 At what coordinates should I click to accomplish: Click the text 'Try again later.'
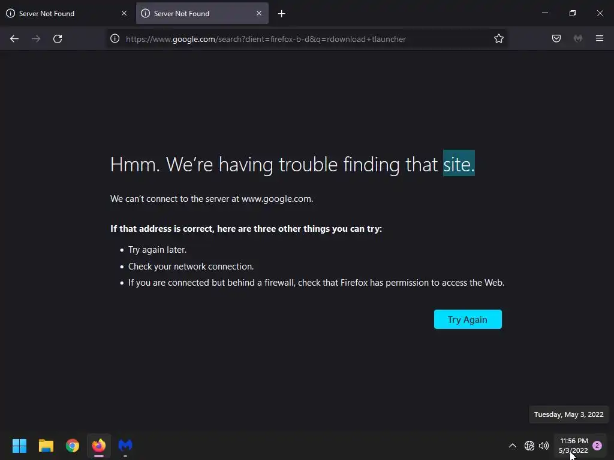pos(158,250)
